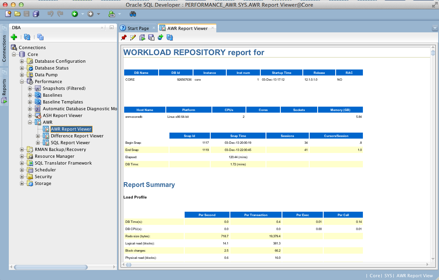Click the report horizontal scrollbar thumb
This screenshot has width=439, height=280.
pos(129,265)
